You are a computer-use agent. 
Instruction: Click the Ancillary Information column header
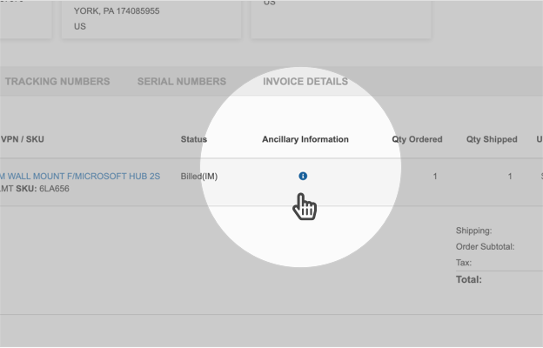point(305,139)
